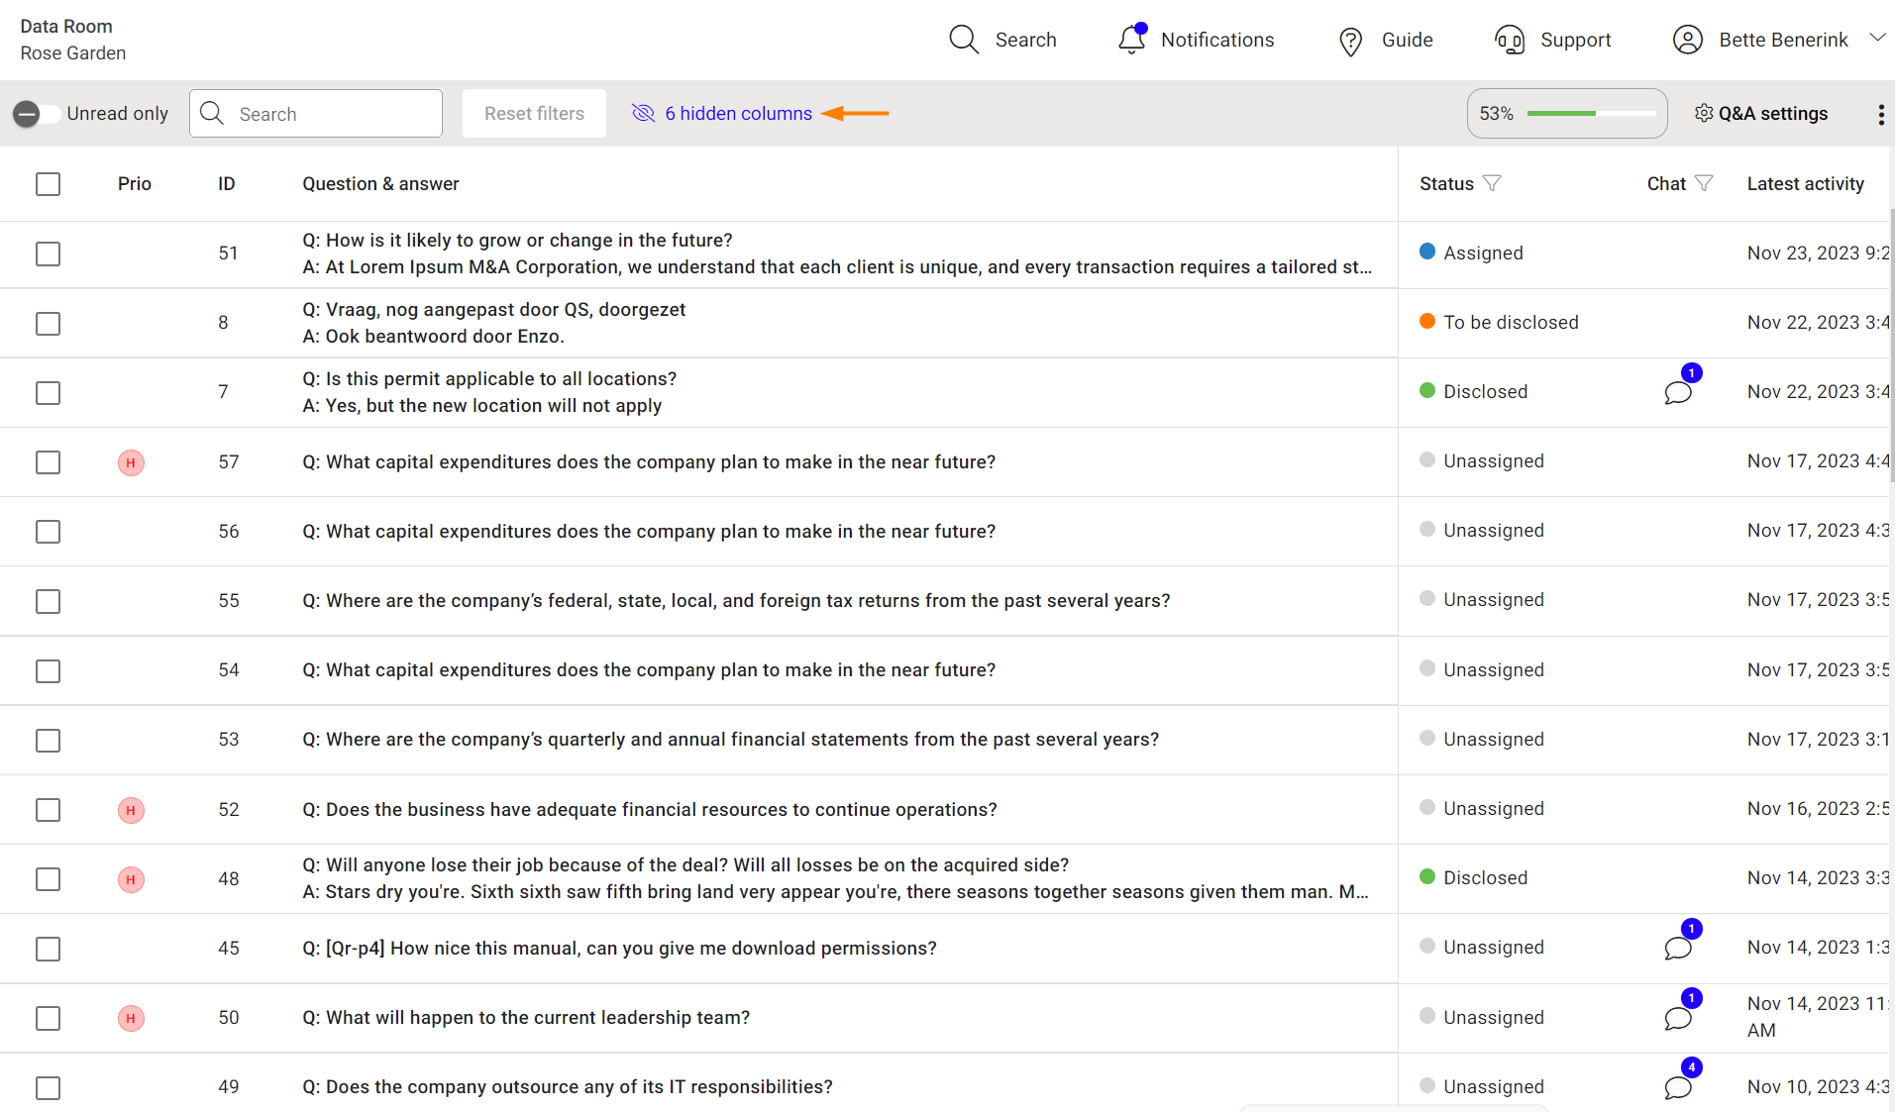Open the Notifications bell icon

coord(1131,40)
